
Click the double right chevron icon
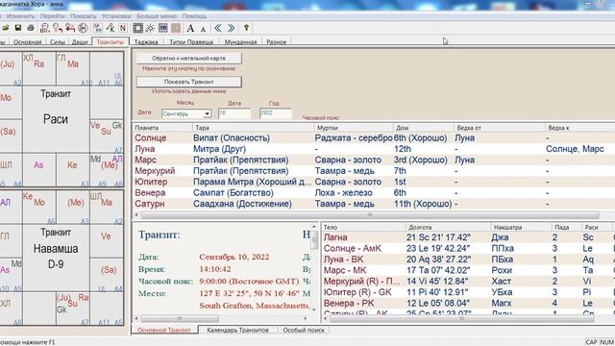click(231, 28)
